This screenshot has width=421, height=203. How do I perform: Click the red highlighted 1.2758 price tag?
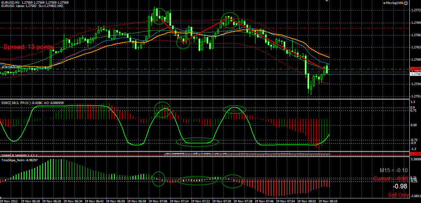click(416, 69)
